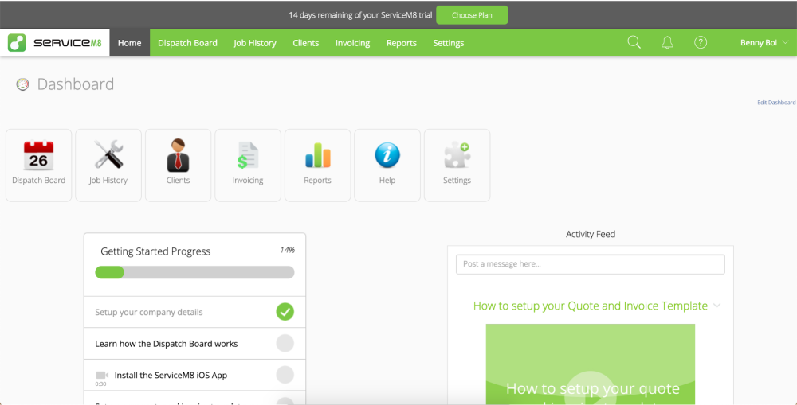Click the video camera icon beside Install iOS App
The width and height of the screenshot is (797, 405).
click(102, 375)
